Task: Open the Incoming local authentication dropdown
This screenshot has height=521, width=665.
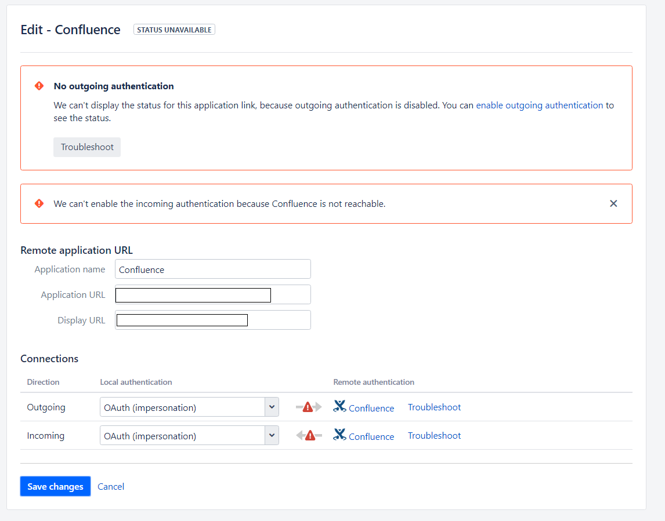Action: click(189, 435)
